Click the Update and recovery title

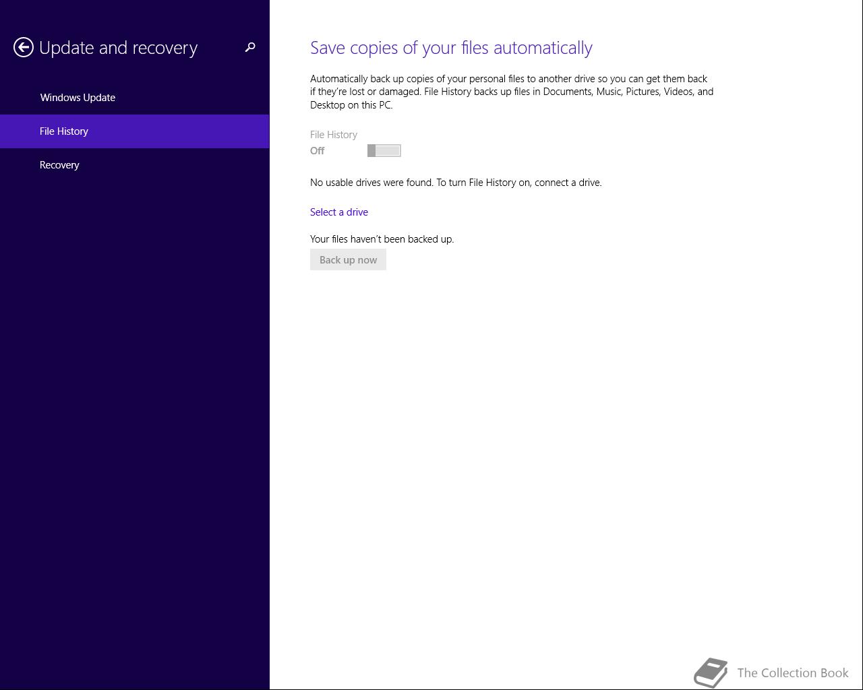pyautogui.click(x=118, y=48)
